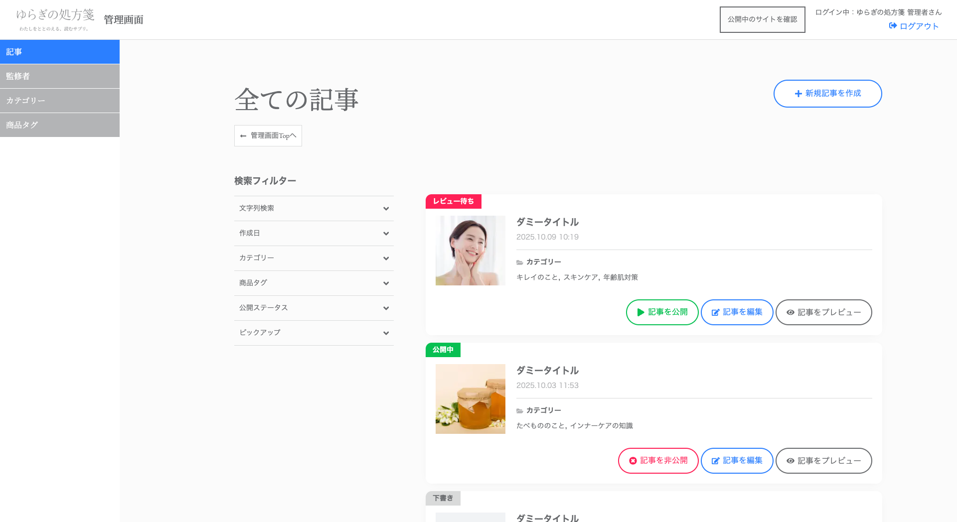This screenshot has width=957, height=522.
Task: Go to カテゴリー in the sidebar
Action: coord(60,101)
